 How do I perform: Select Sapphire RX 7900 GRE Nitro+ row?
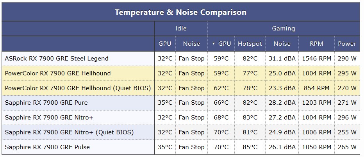tap(49, 118)
